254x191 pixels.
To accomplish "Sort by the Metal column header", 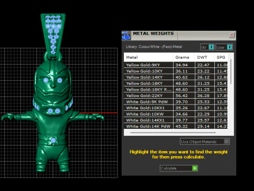I will pos(148,57).
